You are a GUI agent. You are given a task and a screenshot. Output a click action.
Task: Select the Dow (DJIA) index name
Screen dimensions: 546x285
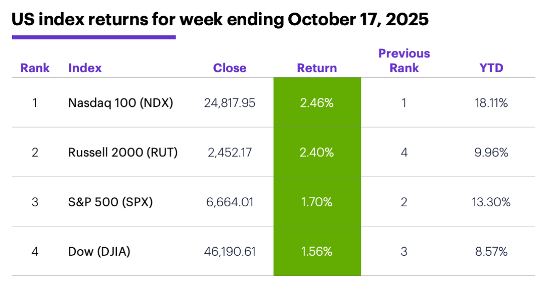click(99, 251)
